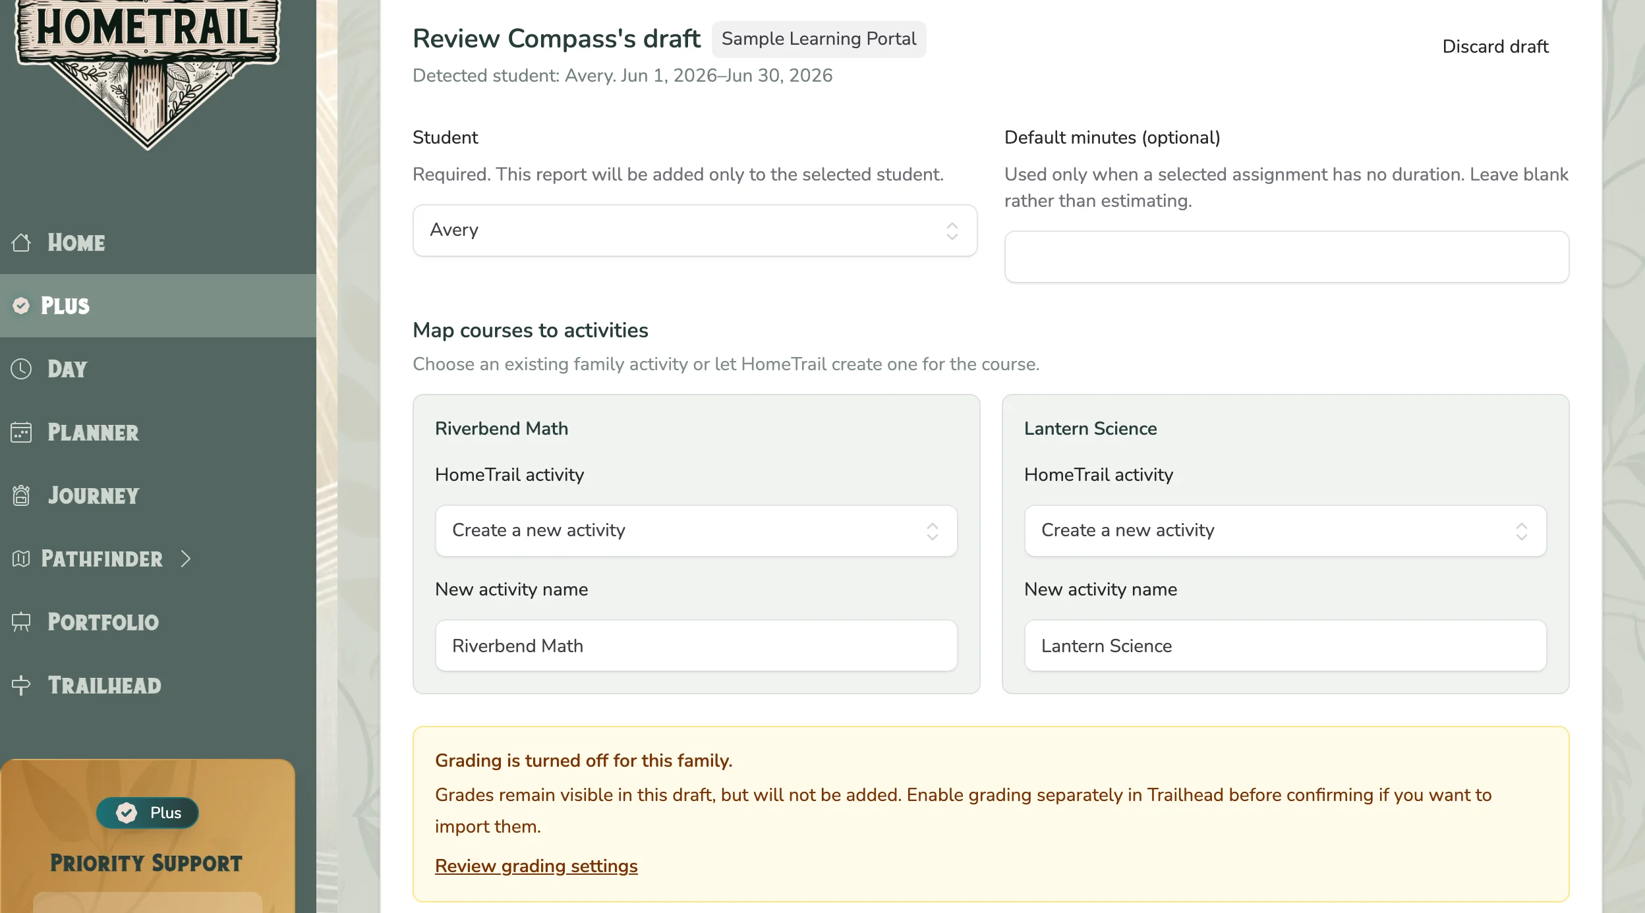1645x913 pixels.
Task: Open the Student dropdown showing Avery
Action: tap(695, 231)
